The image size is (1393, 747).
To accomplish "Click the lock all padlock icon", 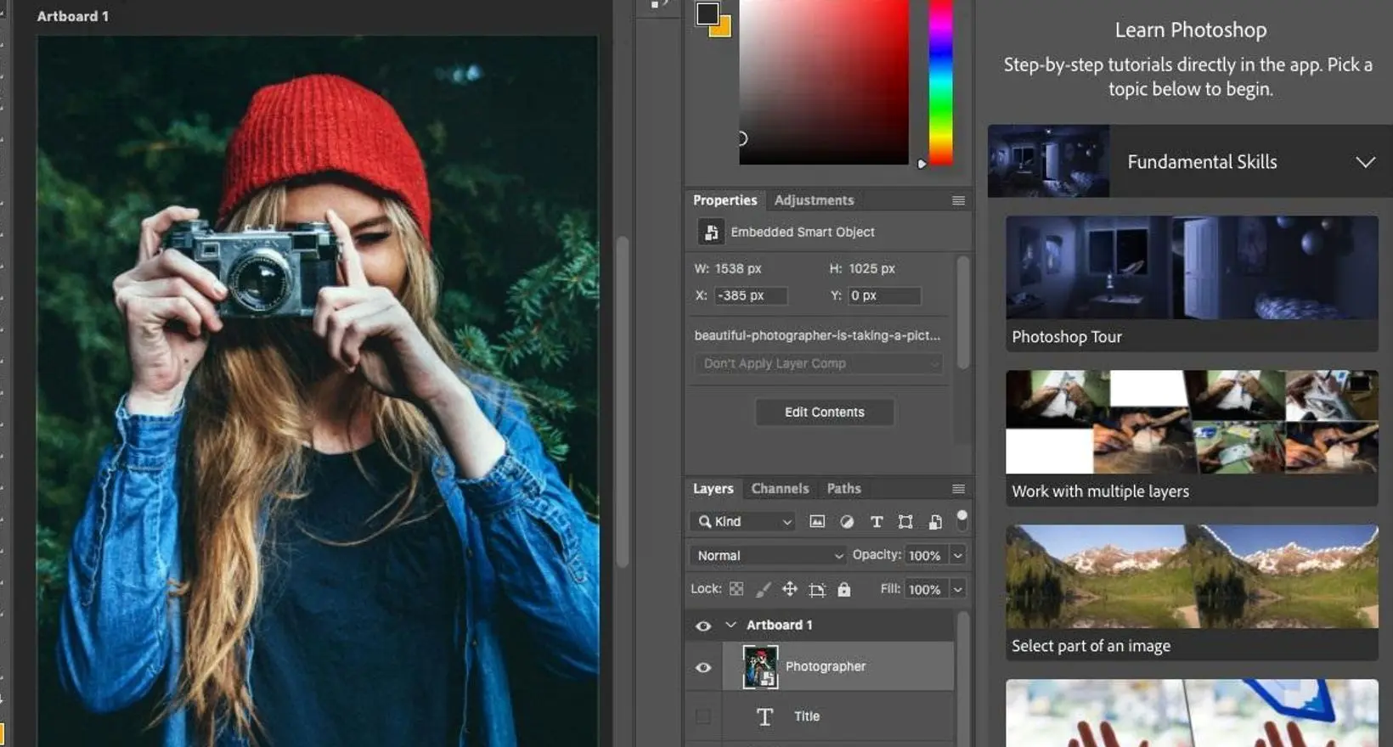I will (843, 589).
